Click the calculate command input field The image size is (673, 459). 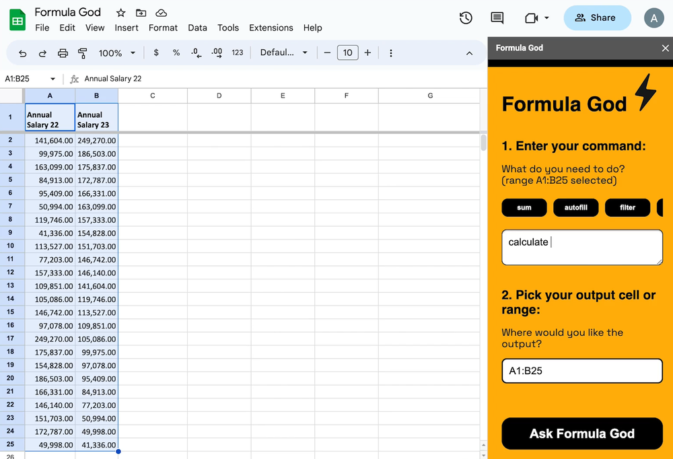(581, 247)
